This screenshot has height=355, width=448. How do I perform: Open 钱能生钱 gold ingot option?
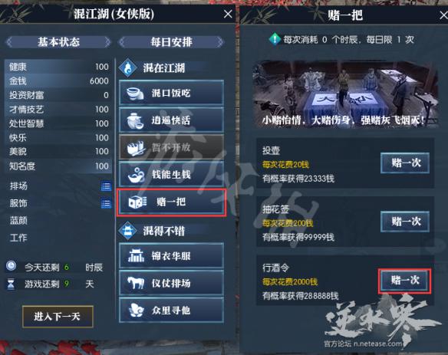click(171, 174)
